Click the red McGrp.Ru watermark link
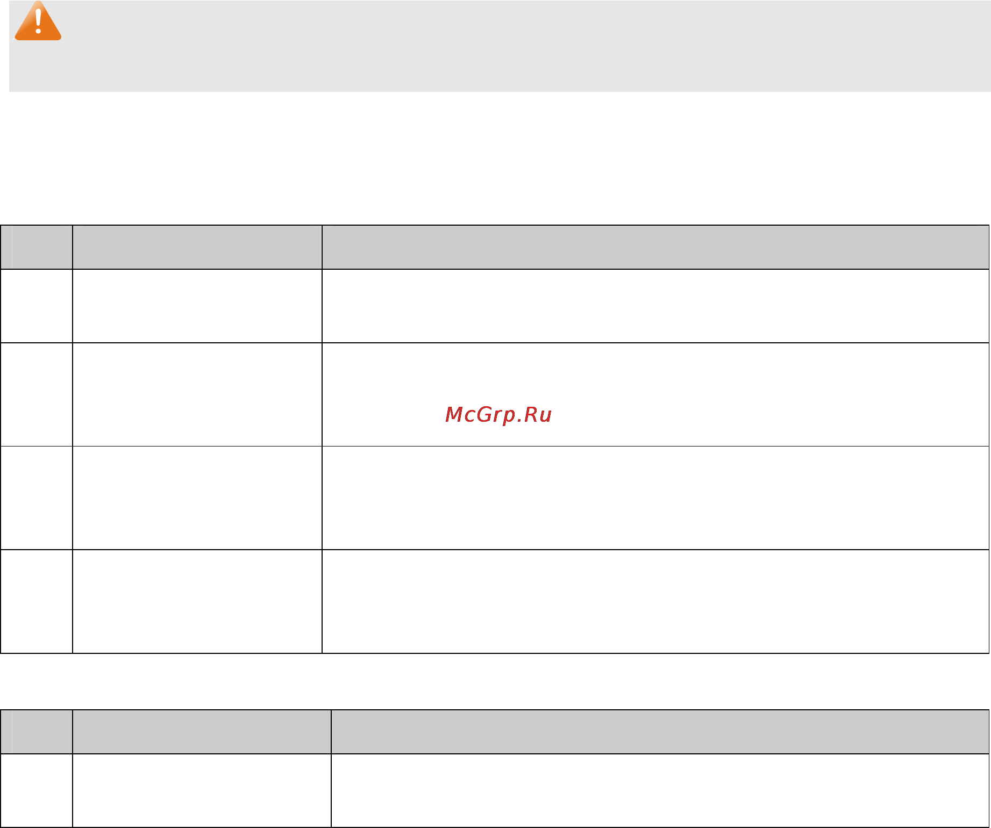Screen dimensions: 991x828 pos(498,414)
